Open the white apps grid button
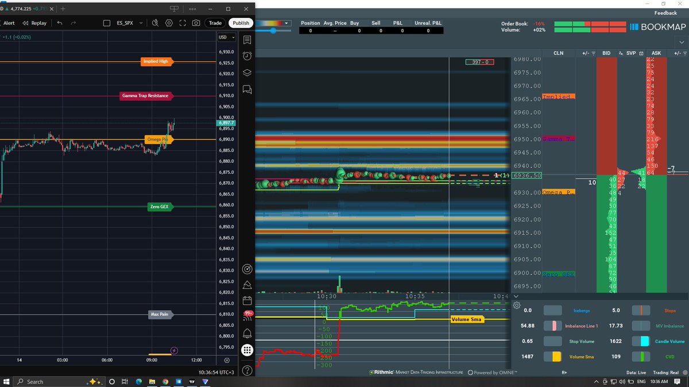The height and width of the screenshot is (387, 689). 247,350
